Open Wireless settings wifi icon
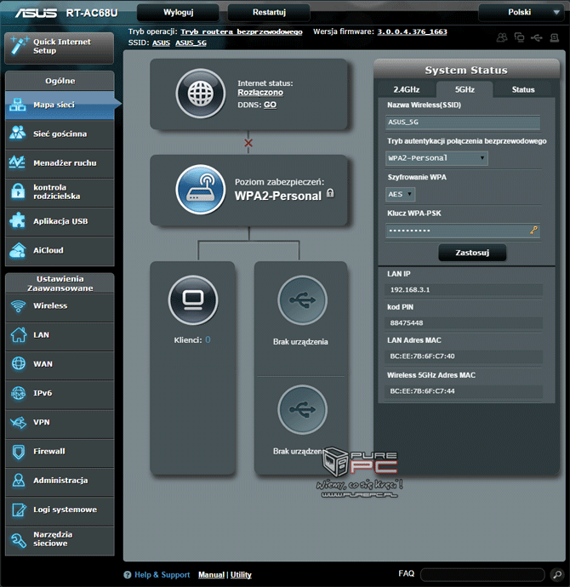Image resolution: width=570 pixels, height=587 pixels. point(18,306)
